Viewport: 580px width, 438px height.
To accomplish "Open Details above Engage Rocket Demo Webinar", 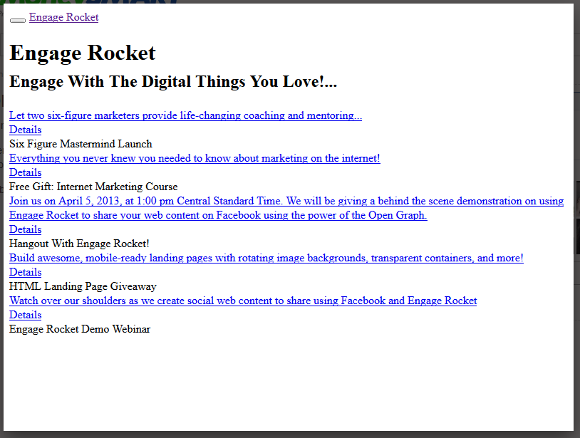I will click(25, 315).
